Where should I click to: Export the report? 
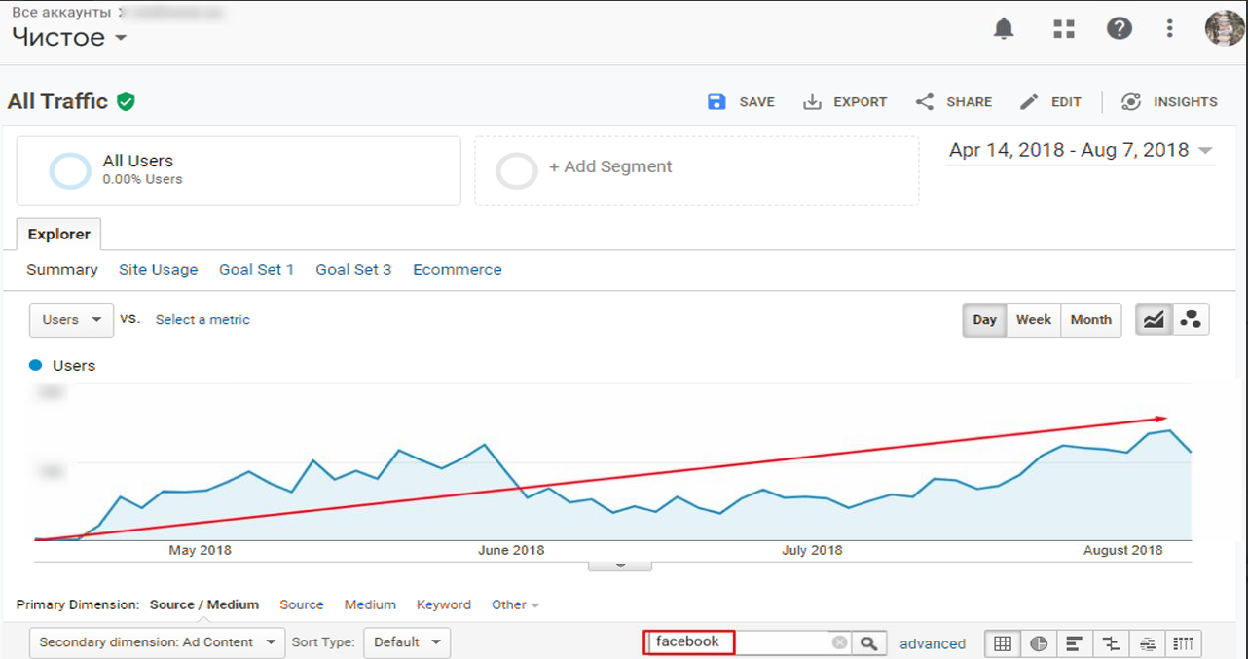(845, 102)
